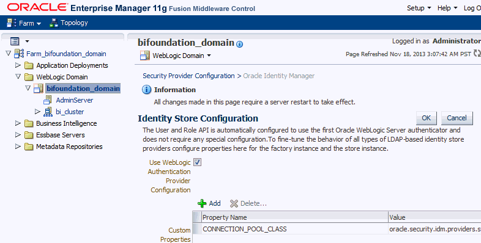
Task: Click the page refresh icon
Action: [x=477, y=53]
